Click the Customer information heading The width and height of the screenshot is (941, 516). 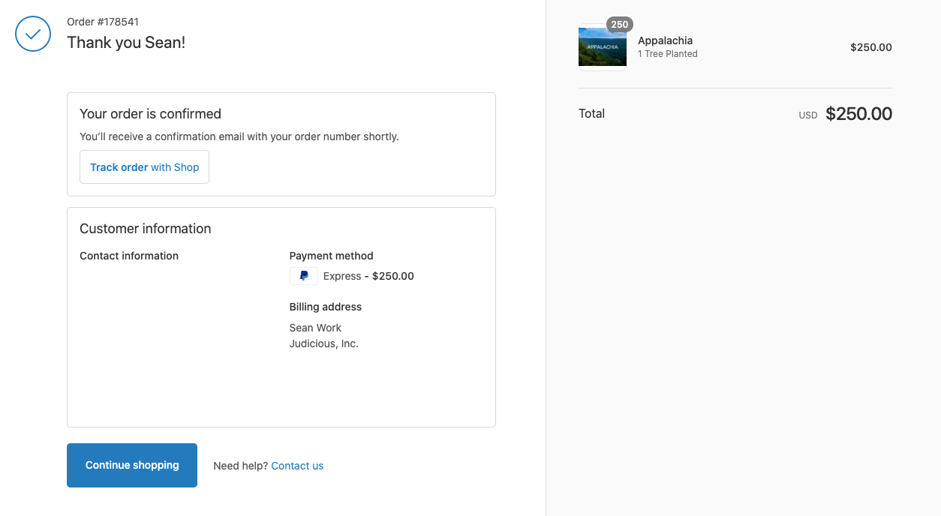click(x=146, y=229)
